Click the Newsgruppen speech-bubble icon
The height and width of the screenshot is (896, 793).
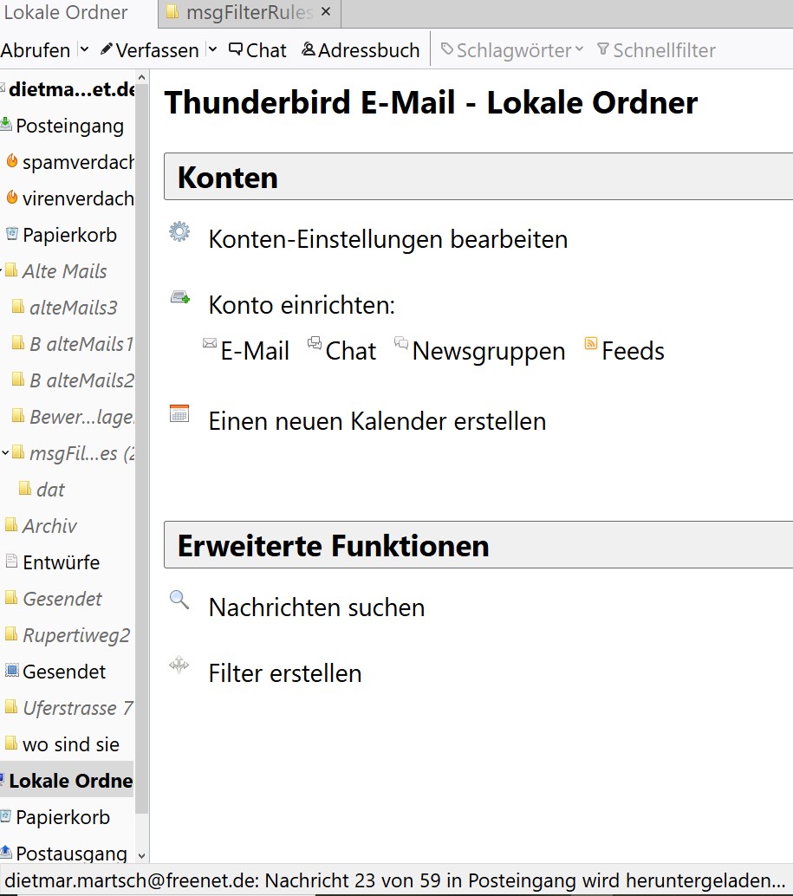tap(401, 343)
